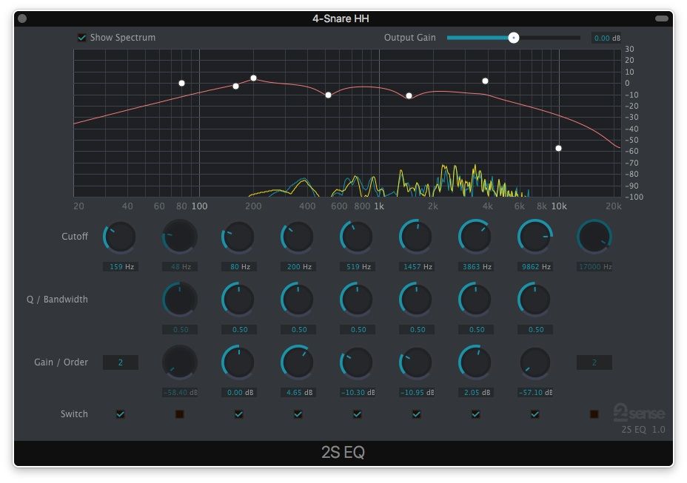Select the -10.30 dB gain value field
Image resolution: width=687 pixels, height=483 pixels.
(358, 392)
